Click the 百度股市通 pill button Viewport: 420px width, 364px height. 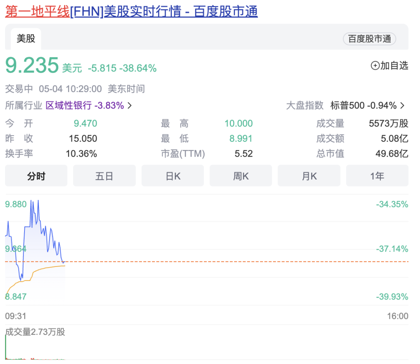369,39
